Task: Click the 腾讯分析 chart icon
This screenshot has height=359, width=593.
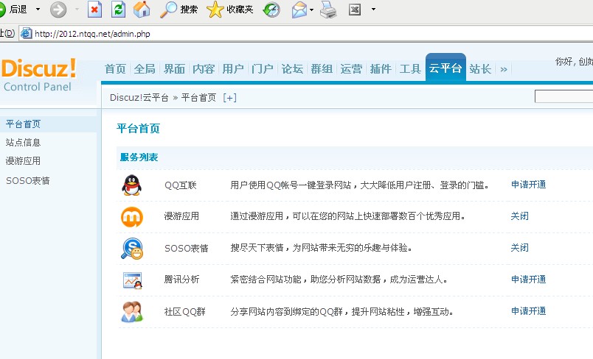Action: pyautogui.click(x=132, y=280)
